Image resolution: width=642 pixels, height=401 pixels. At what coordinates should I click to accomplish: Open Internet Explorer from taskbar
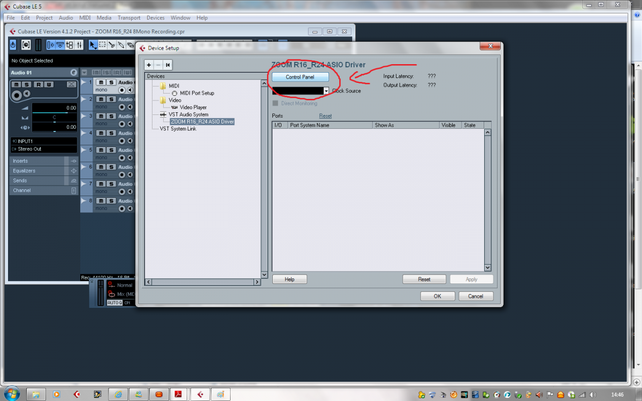coord(118,394)
